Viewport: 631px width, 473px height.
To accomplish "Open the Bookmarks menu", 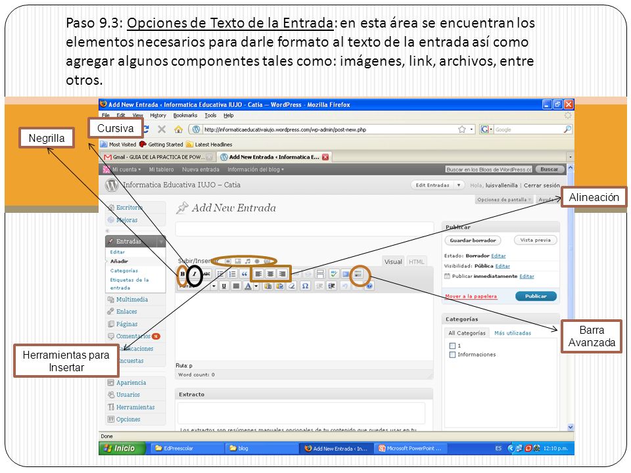I will pos(185,116).
